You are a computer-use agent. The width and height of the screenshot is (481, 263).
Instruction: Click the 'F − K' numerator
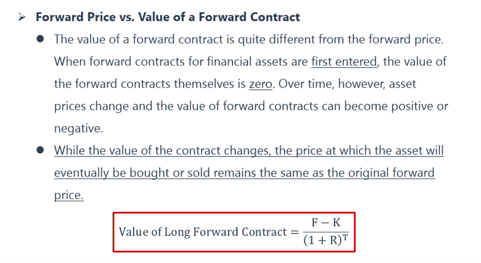click(x=326, y=222)
